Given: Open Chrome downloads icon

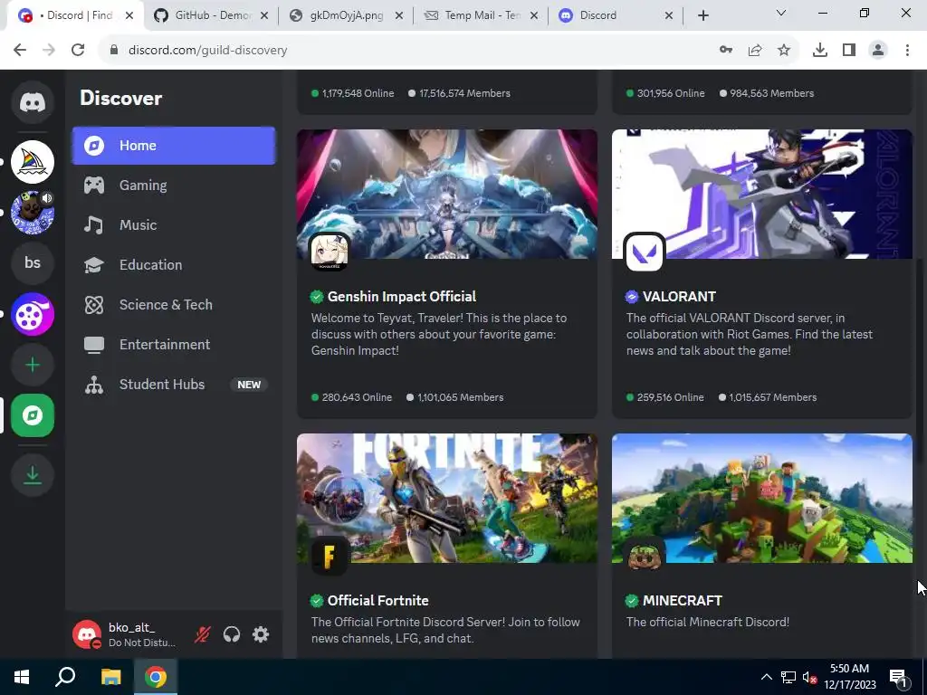Looking at the screenshot, I should 820,51.
